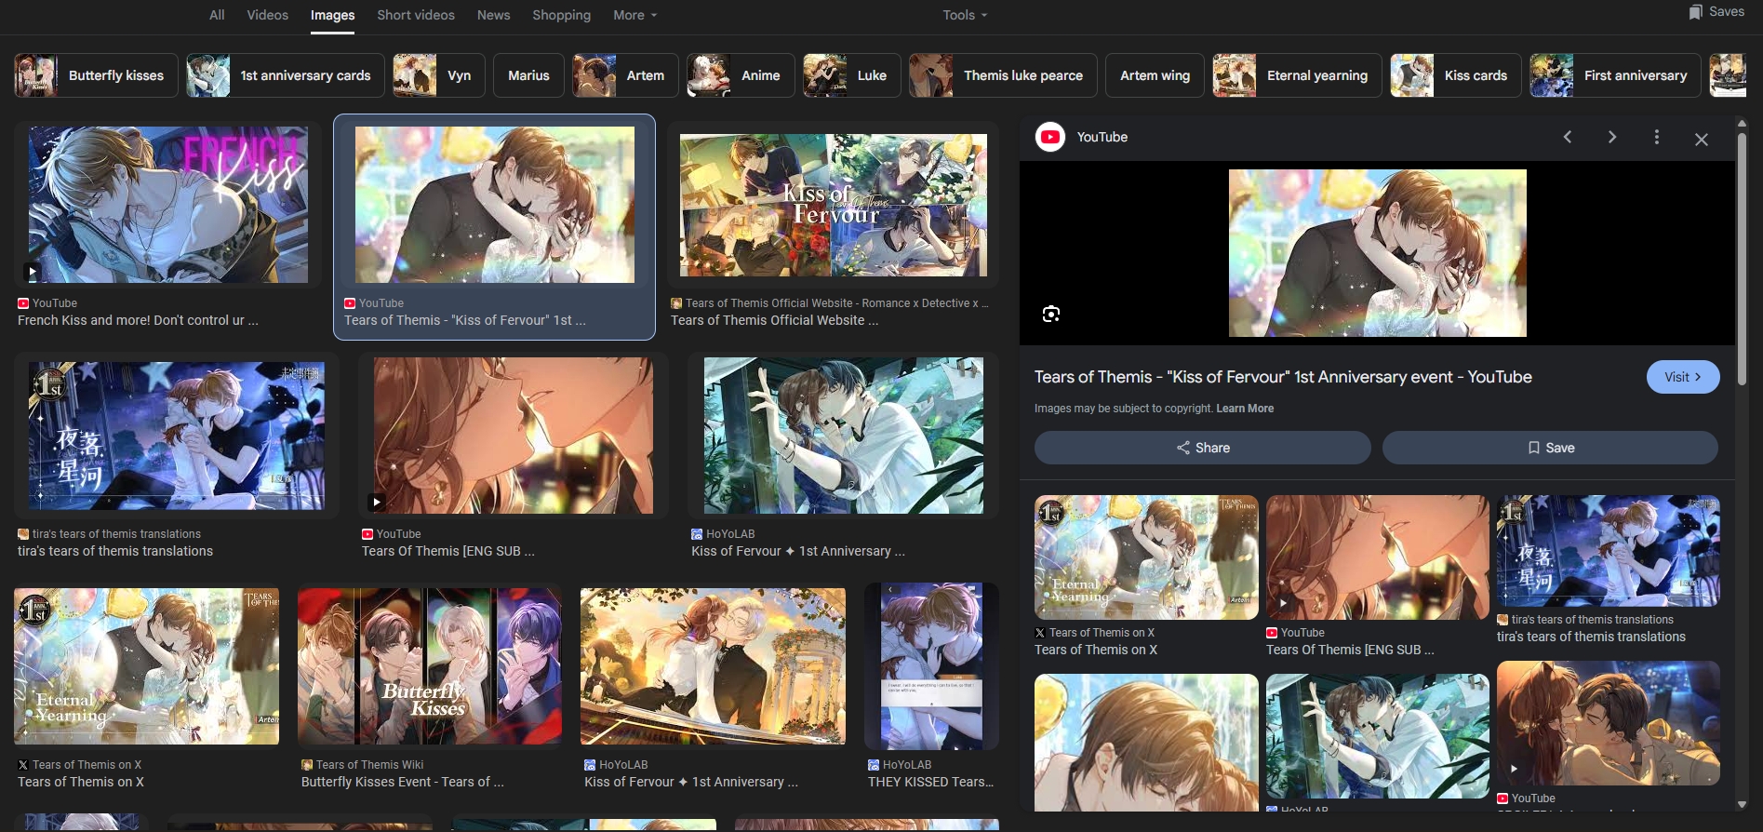
Task: Open THEY KISSED HoYoLAB image result
Action: pyautogui.click(x=931, y=666)
